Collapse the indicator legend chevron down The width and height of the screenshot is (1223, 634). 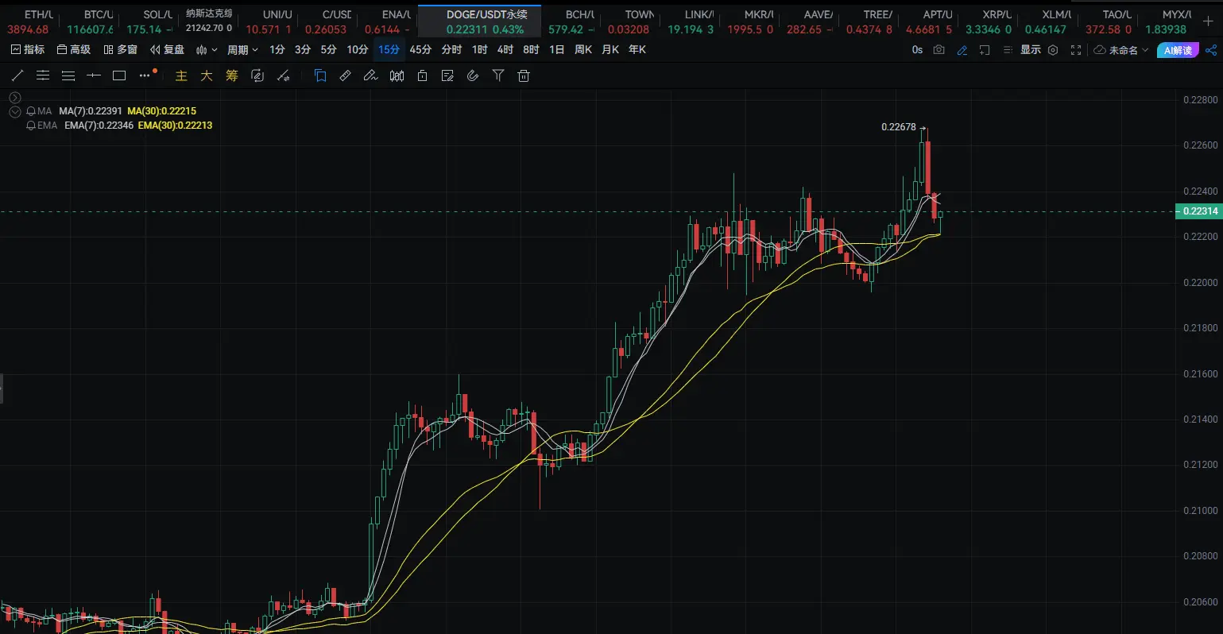point(15,112)
